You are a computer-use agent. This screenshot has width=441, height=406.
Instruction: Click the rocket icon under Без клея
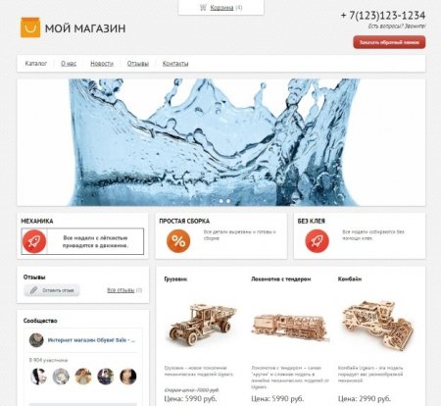[317, 241]
